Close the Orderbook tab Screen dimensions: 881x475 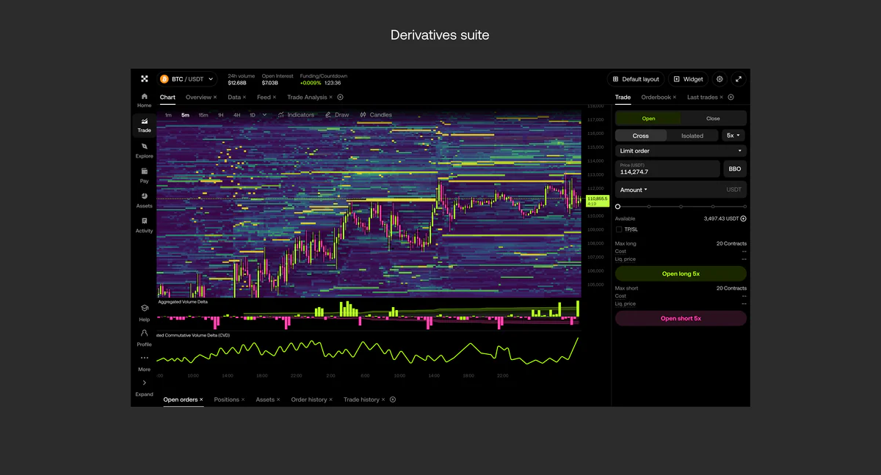pyautogui.click(x=675, y=97)
